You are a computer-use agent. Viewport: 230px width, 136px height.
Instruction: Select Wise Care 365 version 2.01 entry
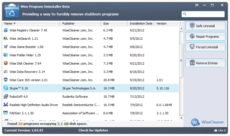point(29,80)
